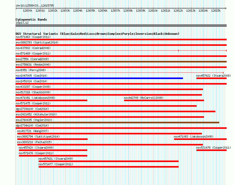Click the 12600k ruler position

[28, 11]
